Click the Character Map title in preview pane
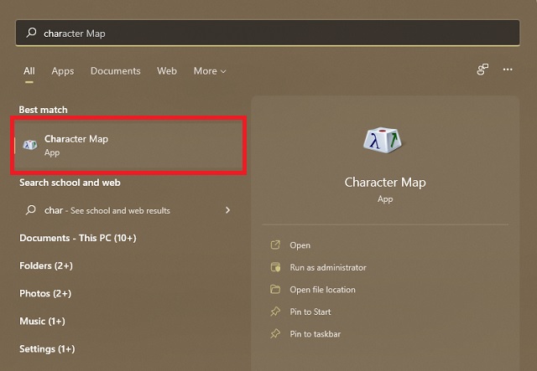 click(385, 183)
